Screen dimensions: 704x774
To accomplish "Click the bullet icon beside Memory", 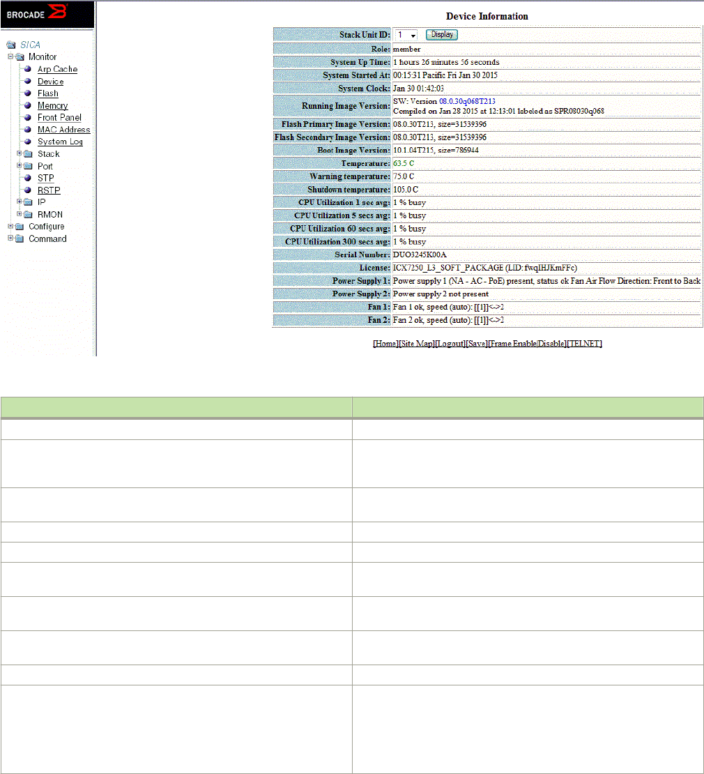I will pyautogui.click(x=28, y=105).
